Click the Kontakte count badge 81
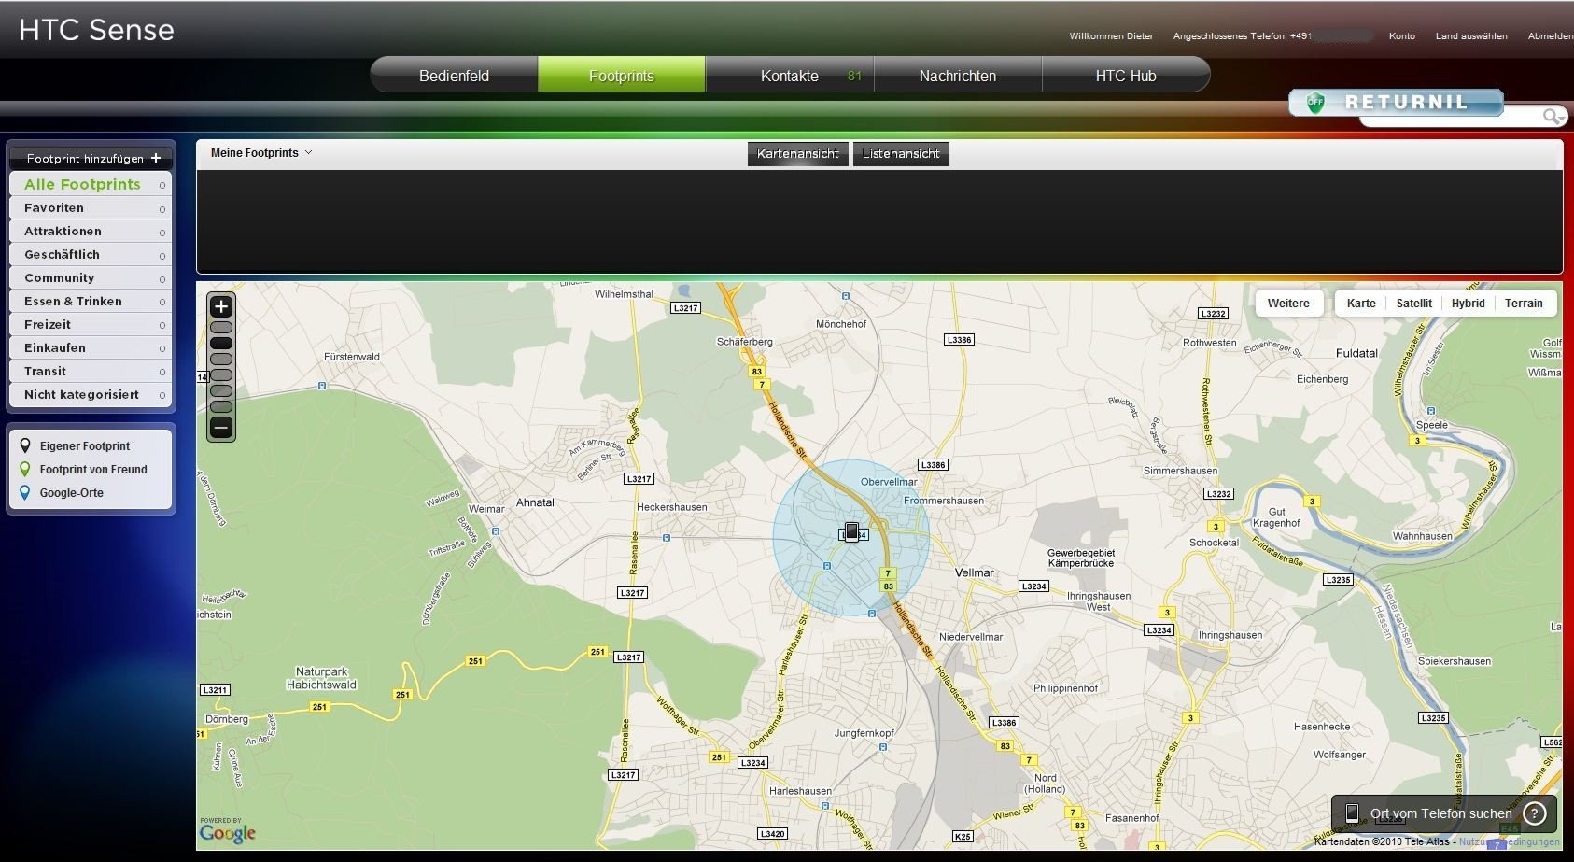This screenshot has height=862, width=1574. (x=854, y=76)
